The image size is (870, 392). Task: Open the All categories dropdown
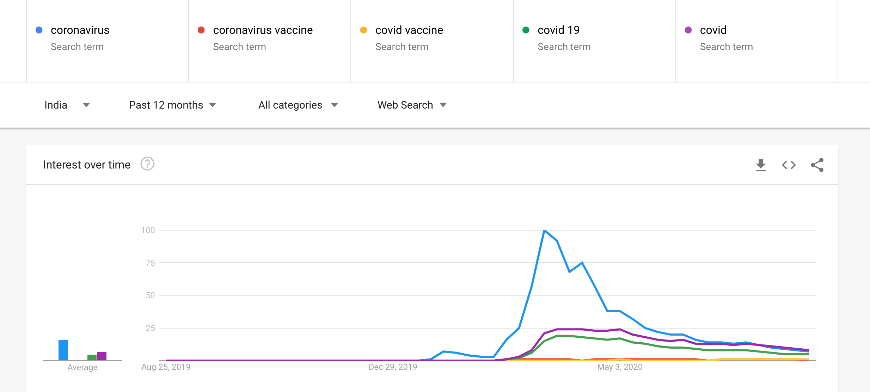click(x=298, y=105)
